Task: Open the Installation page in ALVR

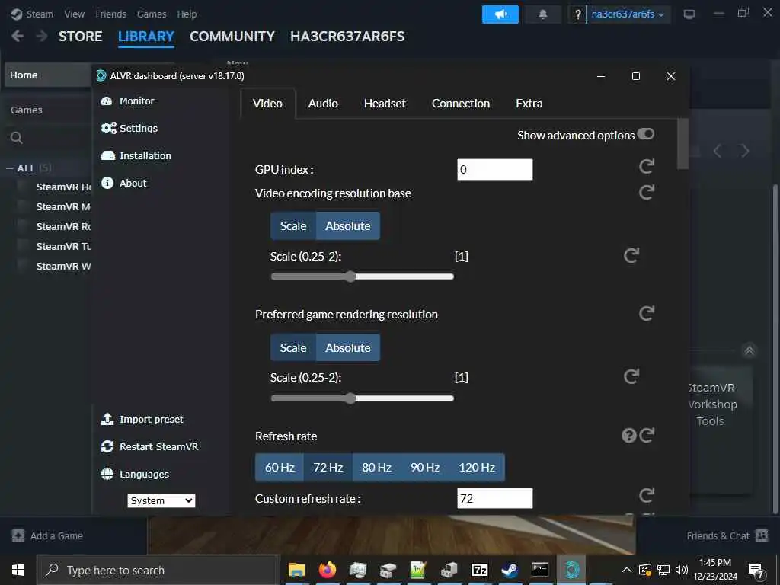Action: (x=136, y=155)
